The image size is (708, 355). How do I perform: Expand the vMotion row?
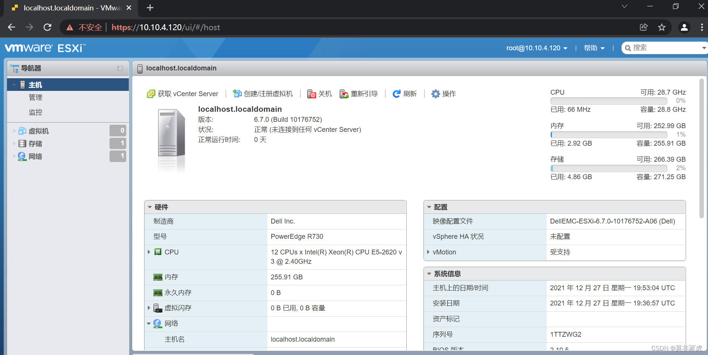tap(428, 252)
